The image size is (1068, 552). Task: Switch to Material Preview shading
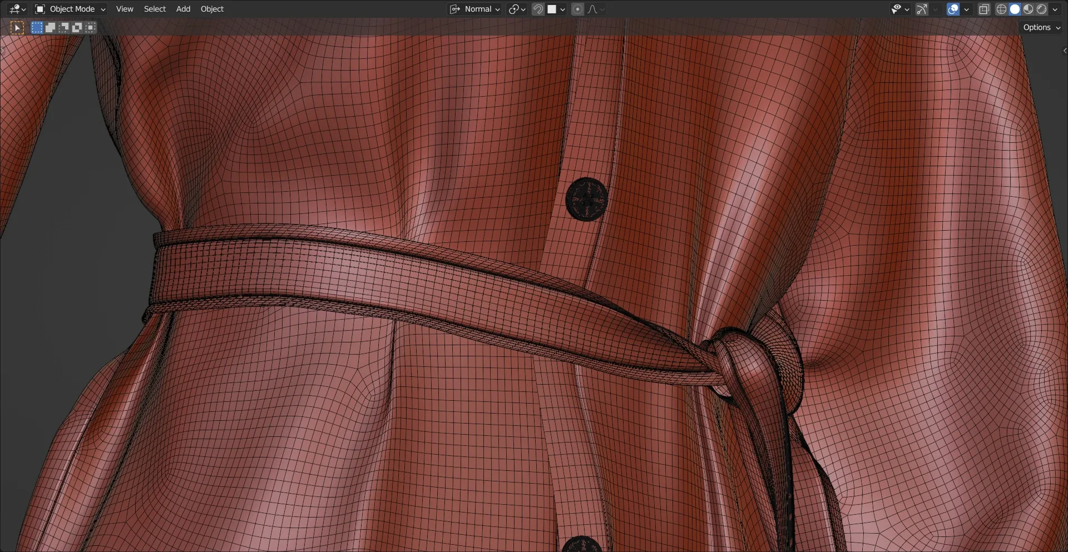pyautogui.click(x=1029, y=9)
